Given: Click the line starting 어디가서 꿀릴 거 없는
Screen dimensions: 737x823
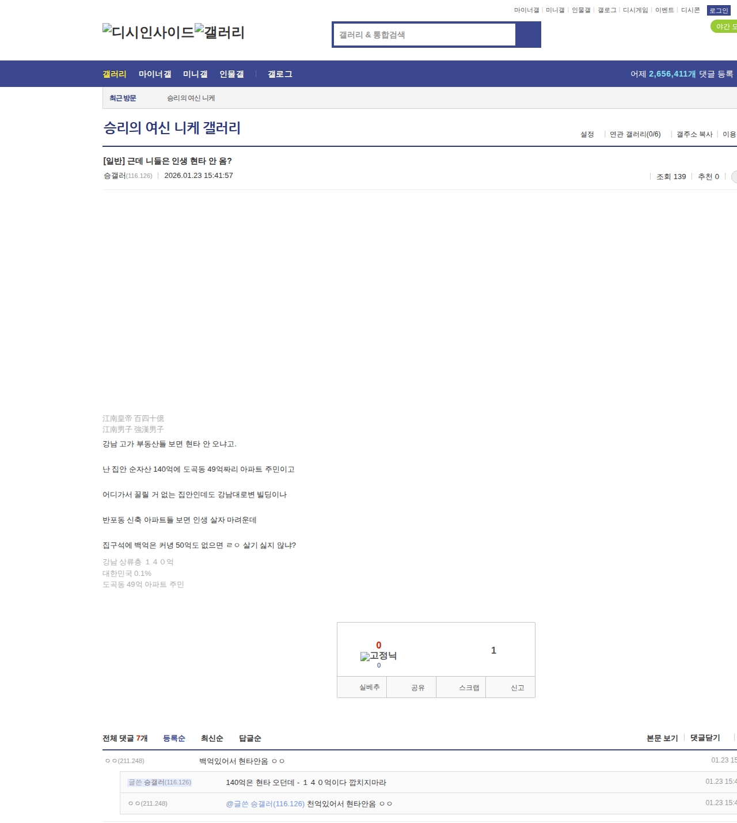Looking at the screenshot, I should 195,494.
